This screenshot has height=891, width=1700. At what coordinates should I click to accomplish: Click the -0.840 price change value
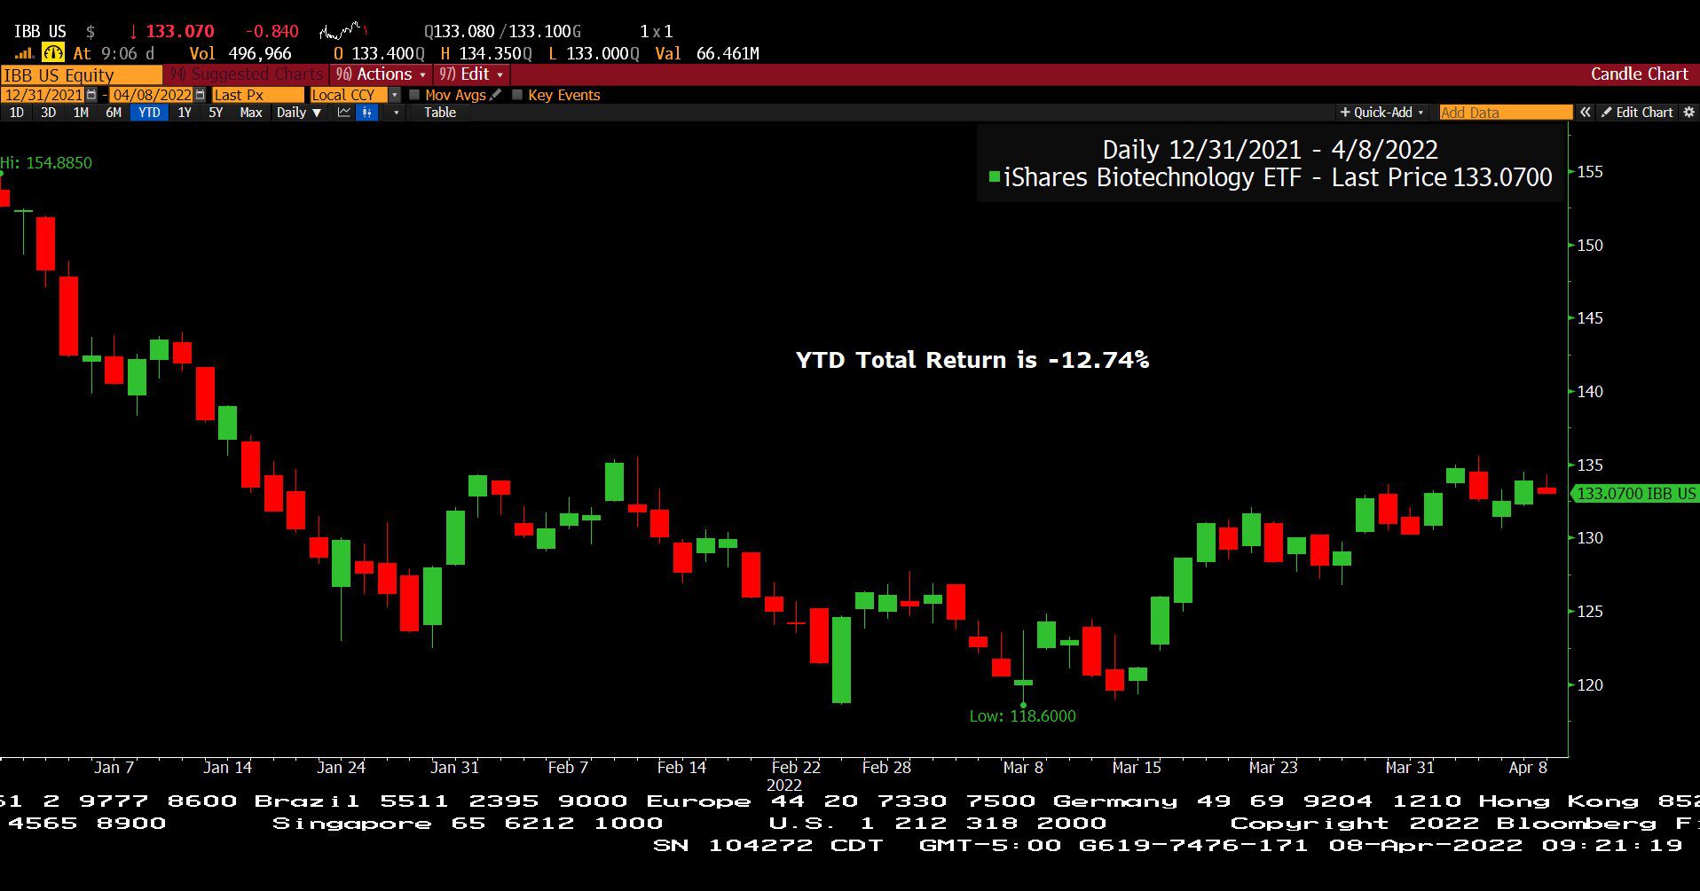click(x=272, y=32)
